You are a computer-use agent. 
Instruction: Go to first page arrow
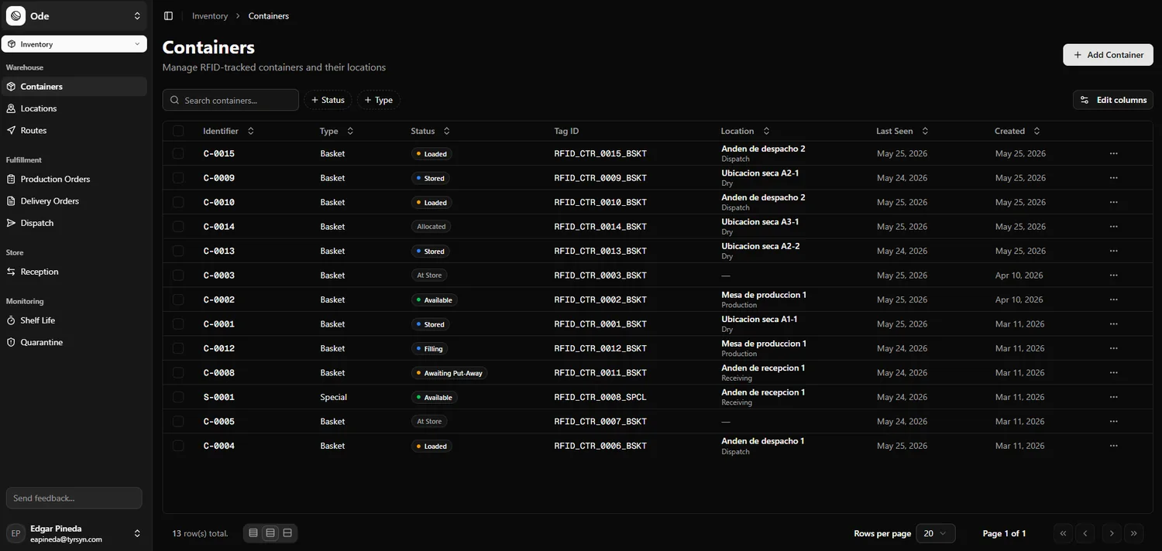click(x=1063, y=533)
